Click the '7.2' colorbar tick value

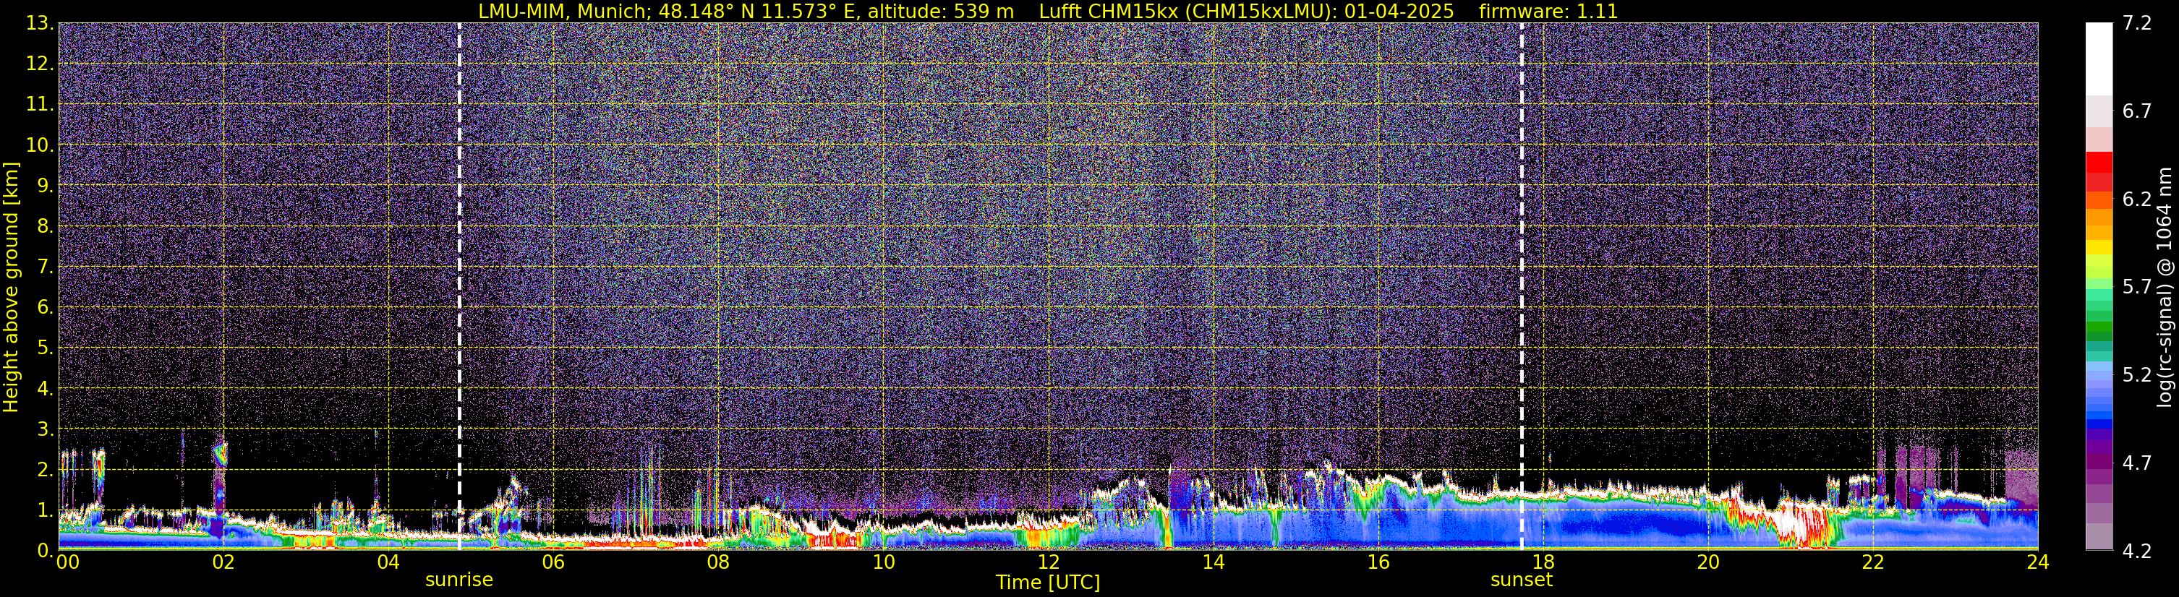[2137, 24]
